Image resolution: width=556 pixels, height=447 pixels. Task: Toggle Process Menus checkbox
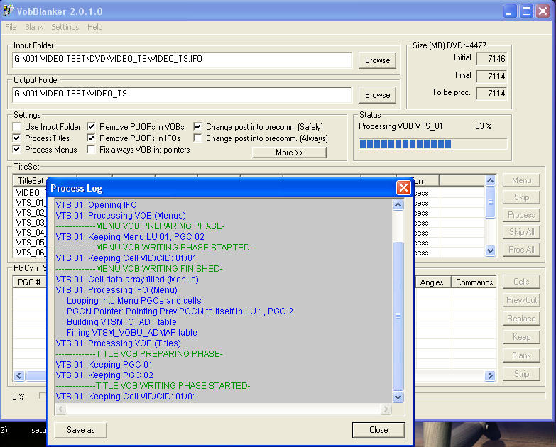click(x=16, y=149)
